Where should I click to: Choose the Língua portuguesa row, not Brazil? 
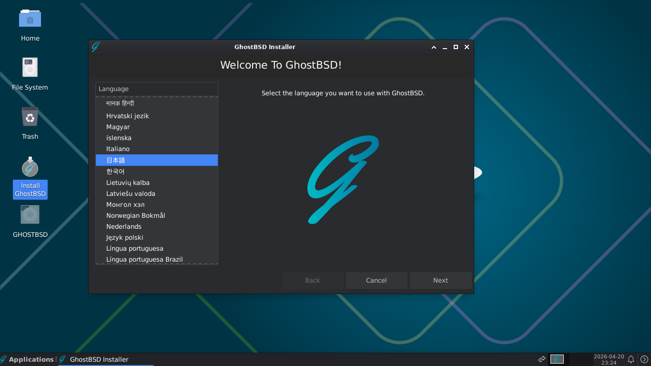tap(157, 248)
